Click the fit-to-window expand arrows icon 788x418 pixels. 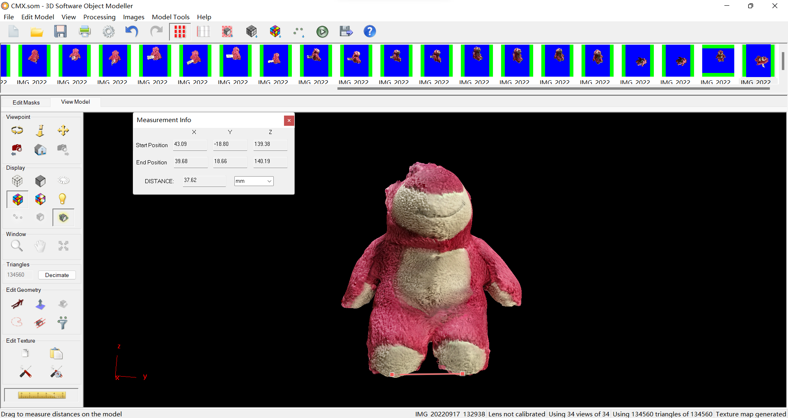[x=63, y=246]
